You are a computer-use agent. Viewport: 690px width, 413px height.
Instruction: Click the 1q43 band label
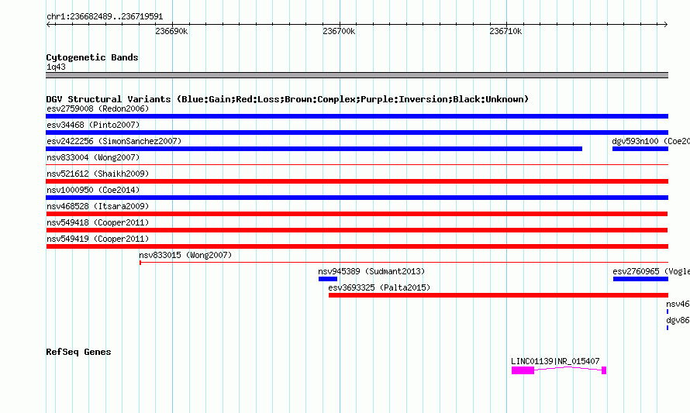(56, 67)
